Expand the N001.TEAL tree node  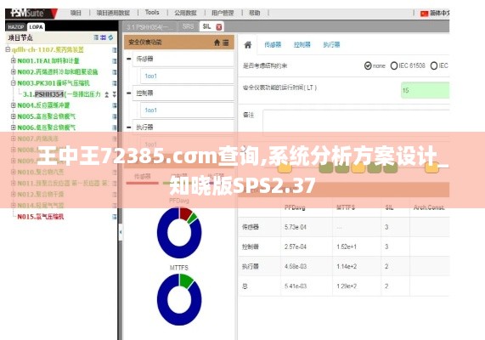(14, 60)
